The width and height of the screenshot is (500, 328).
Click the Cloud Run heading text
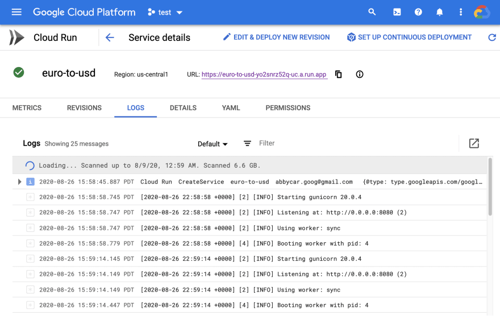pyautogui.click(x=55, y=38)
